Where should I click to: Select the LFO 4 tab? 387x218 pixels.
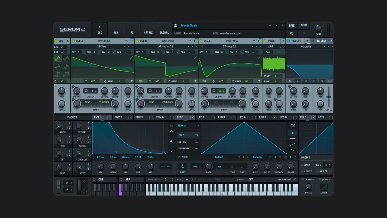[x=242, y=117]
